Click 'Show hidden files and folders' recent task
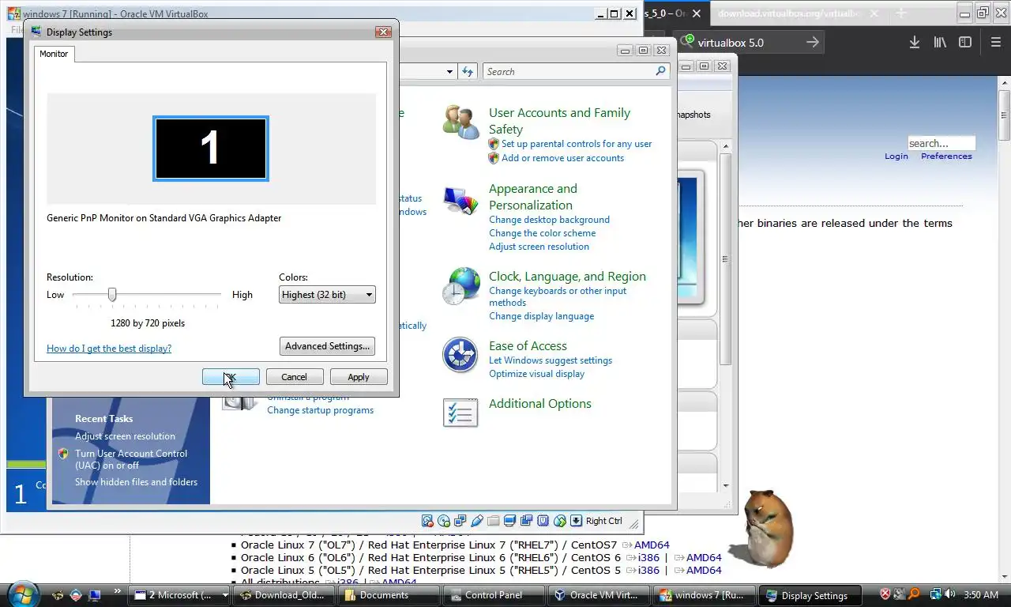Image resolution: width=1011 pixels, height=607 pixels. [x=136, y=482]
